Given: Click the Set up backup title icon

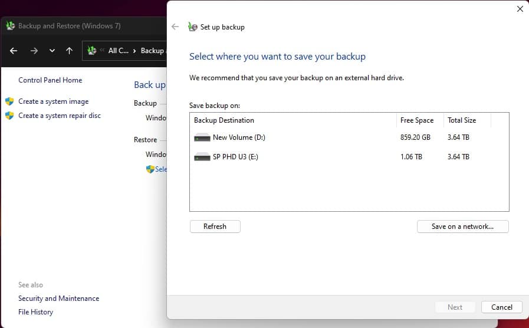Looking at the screenshot, I should pos(193,27).
